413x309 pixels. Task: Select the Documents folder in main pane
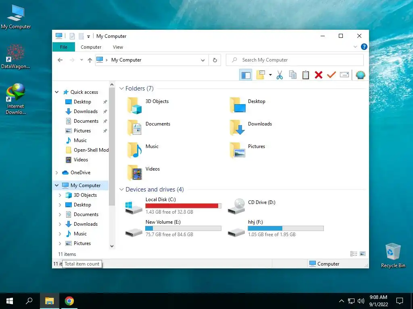coord(149,128)
